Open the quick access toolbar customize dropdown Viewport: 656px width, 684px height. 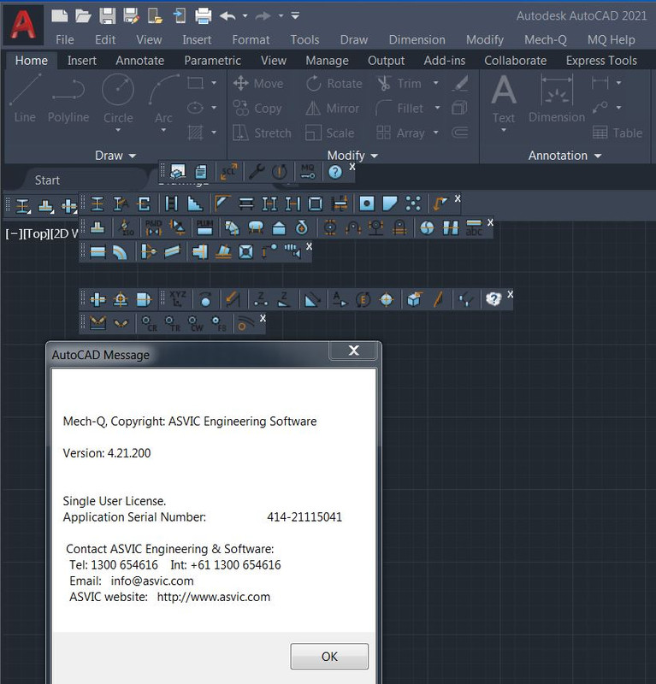point(295,16)
